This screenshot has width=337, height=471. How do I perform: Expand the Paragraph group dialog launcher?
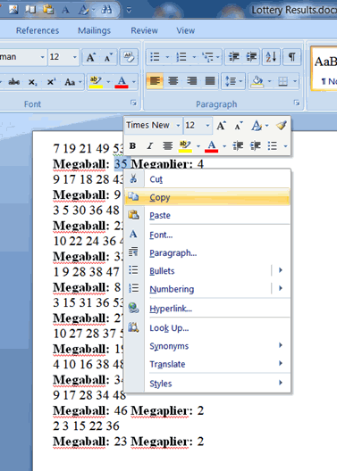tap(297, 103)
